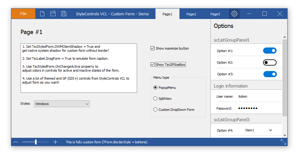Image resolution: width=299 pixels, height=158 pixels.
Task: Click the plus icon in status bar
Action: [x=55, y=142]
